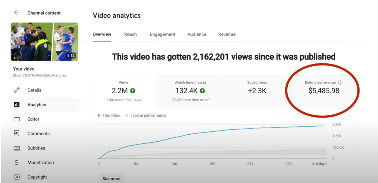
Task: Click the Monetization dollar sign icon
Action: click(x=16, y=163)
